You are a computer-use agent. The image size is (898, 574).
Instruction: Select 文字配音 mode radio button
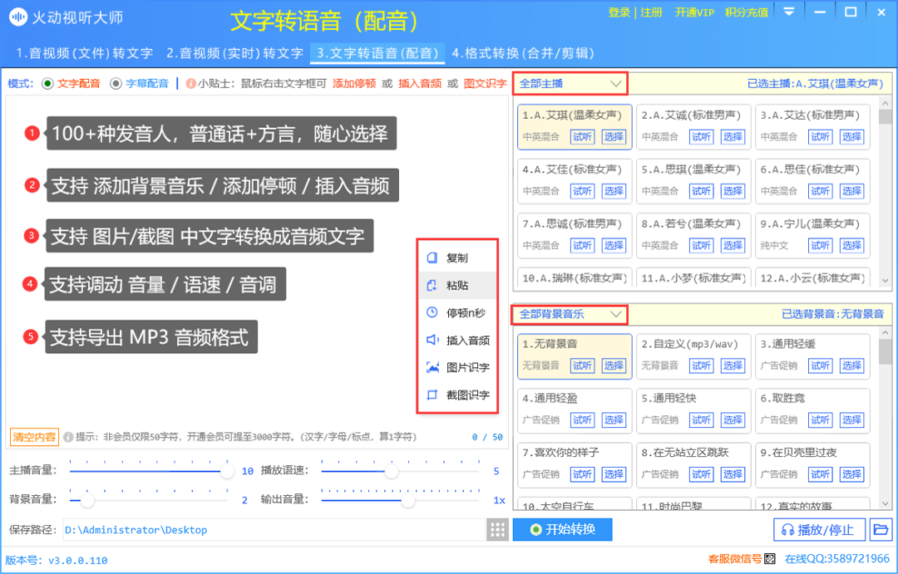point(48,84)
